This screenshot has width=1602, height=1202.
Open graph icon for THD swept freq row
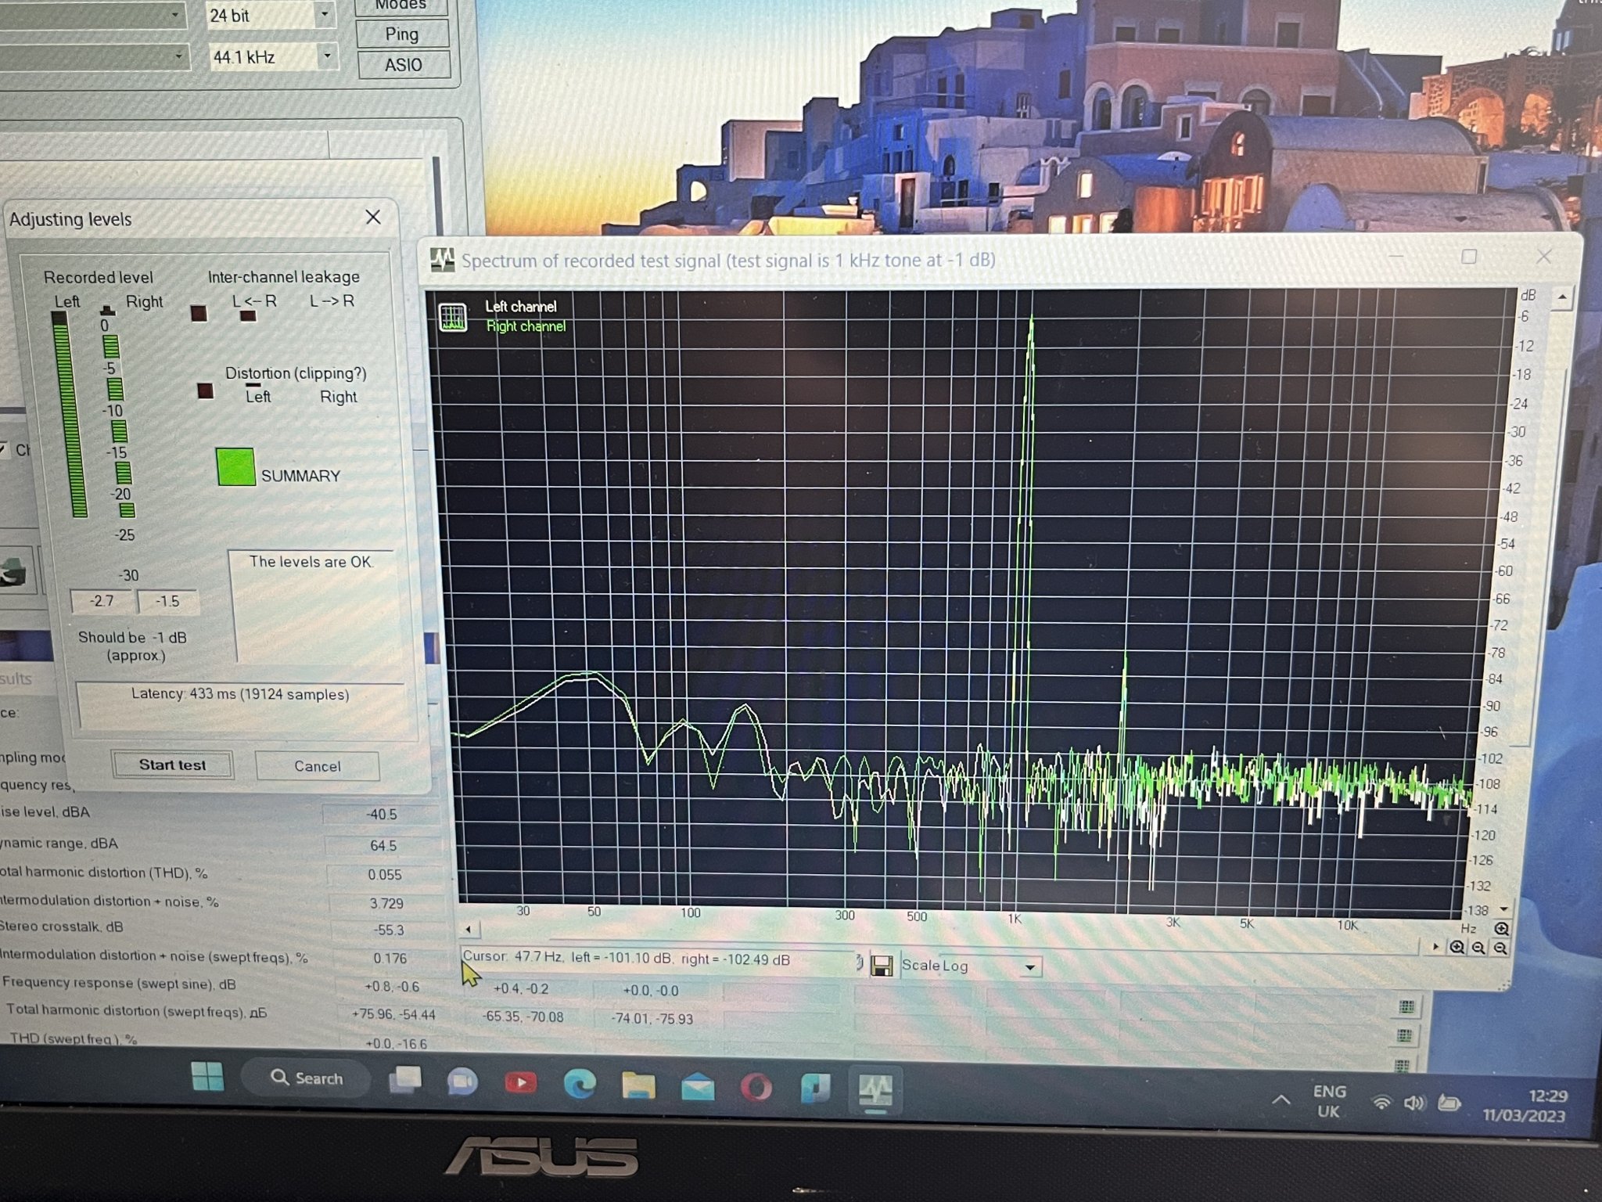tap(1403, 1064)
